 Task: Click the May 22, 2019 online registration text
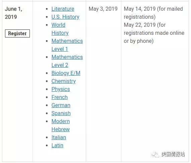click(154, 33)
